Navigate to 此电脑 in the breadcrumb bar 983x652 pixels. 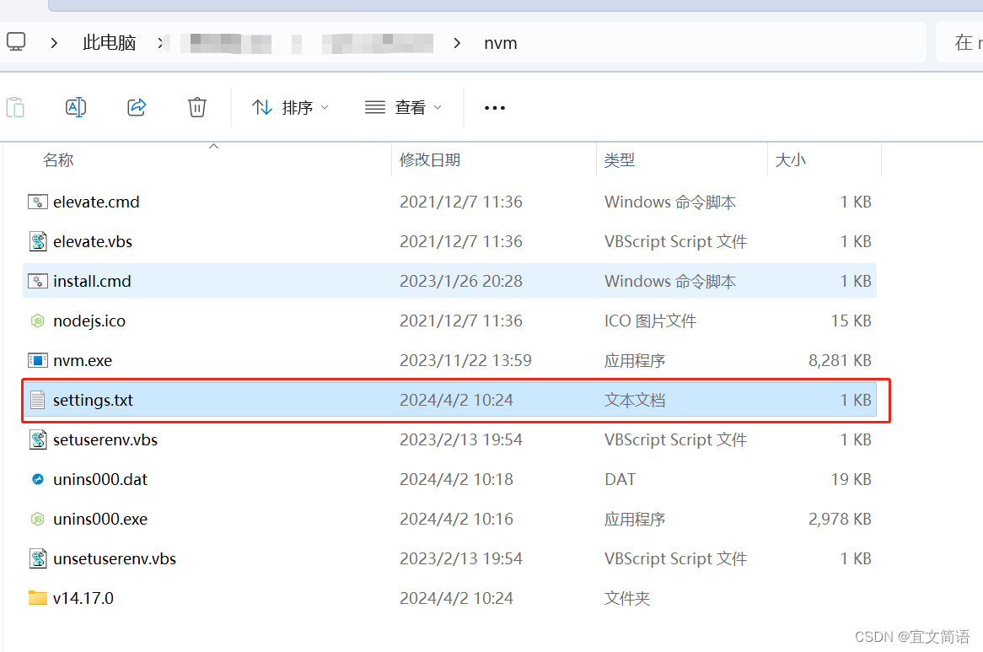pos(109,42)
